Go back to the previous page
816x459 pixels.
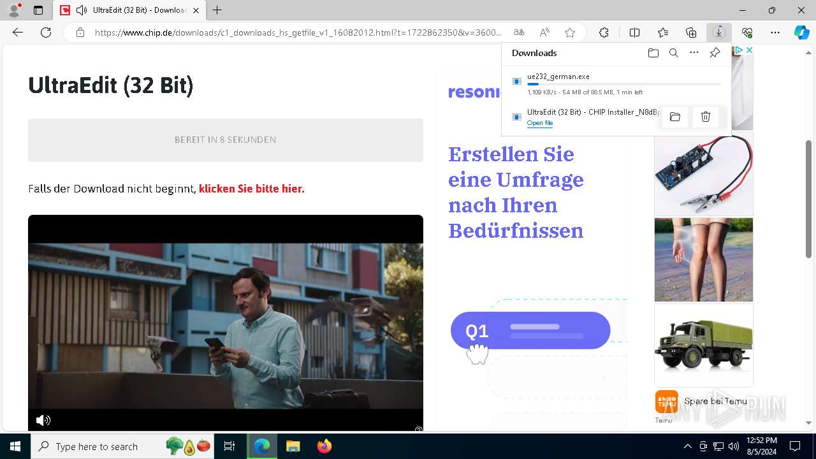[18, 33]
